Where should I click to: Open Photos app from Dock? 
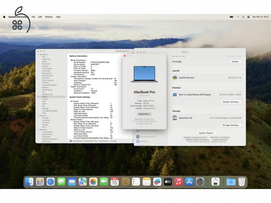coord(93,182)
